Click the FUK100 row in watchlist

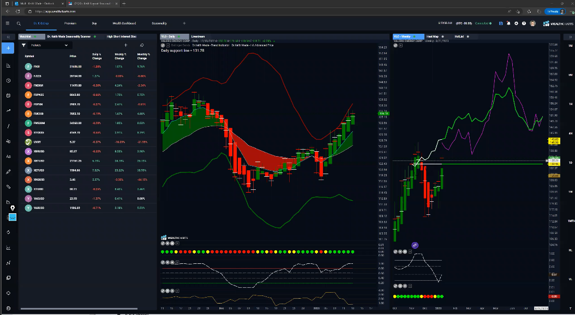coord(88,114)
